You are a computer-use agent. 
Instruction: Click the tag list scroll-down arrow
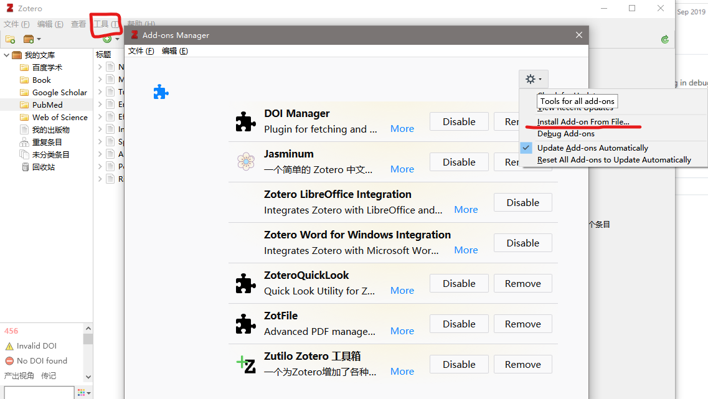(x=88, y=377)
